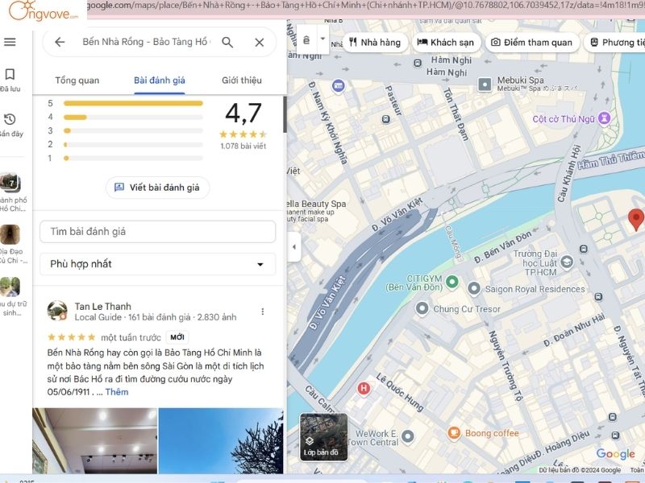Switch to the Tổng quan tab
The height and width of the screenshot is (483, 645).
77,80
